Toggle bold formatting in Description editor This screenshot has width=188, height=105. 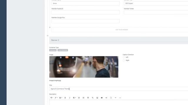click(65, 98)
